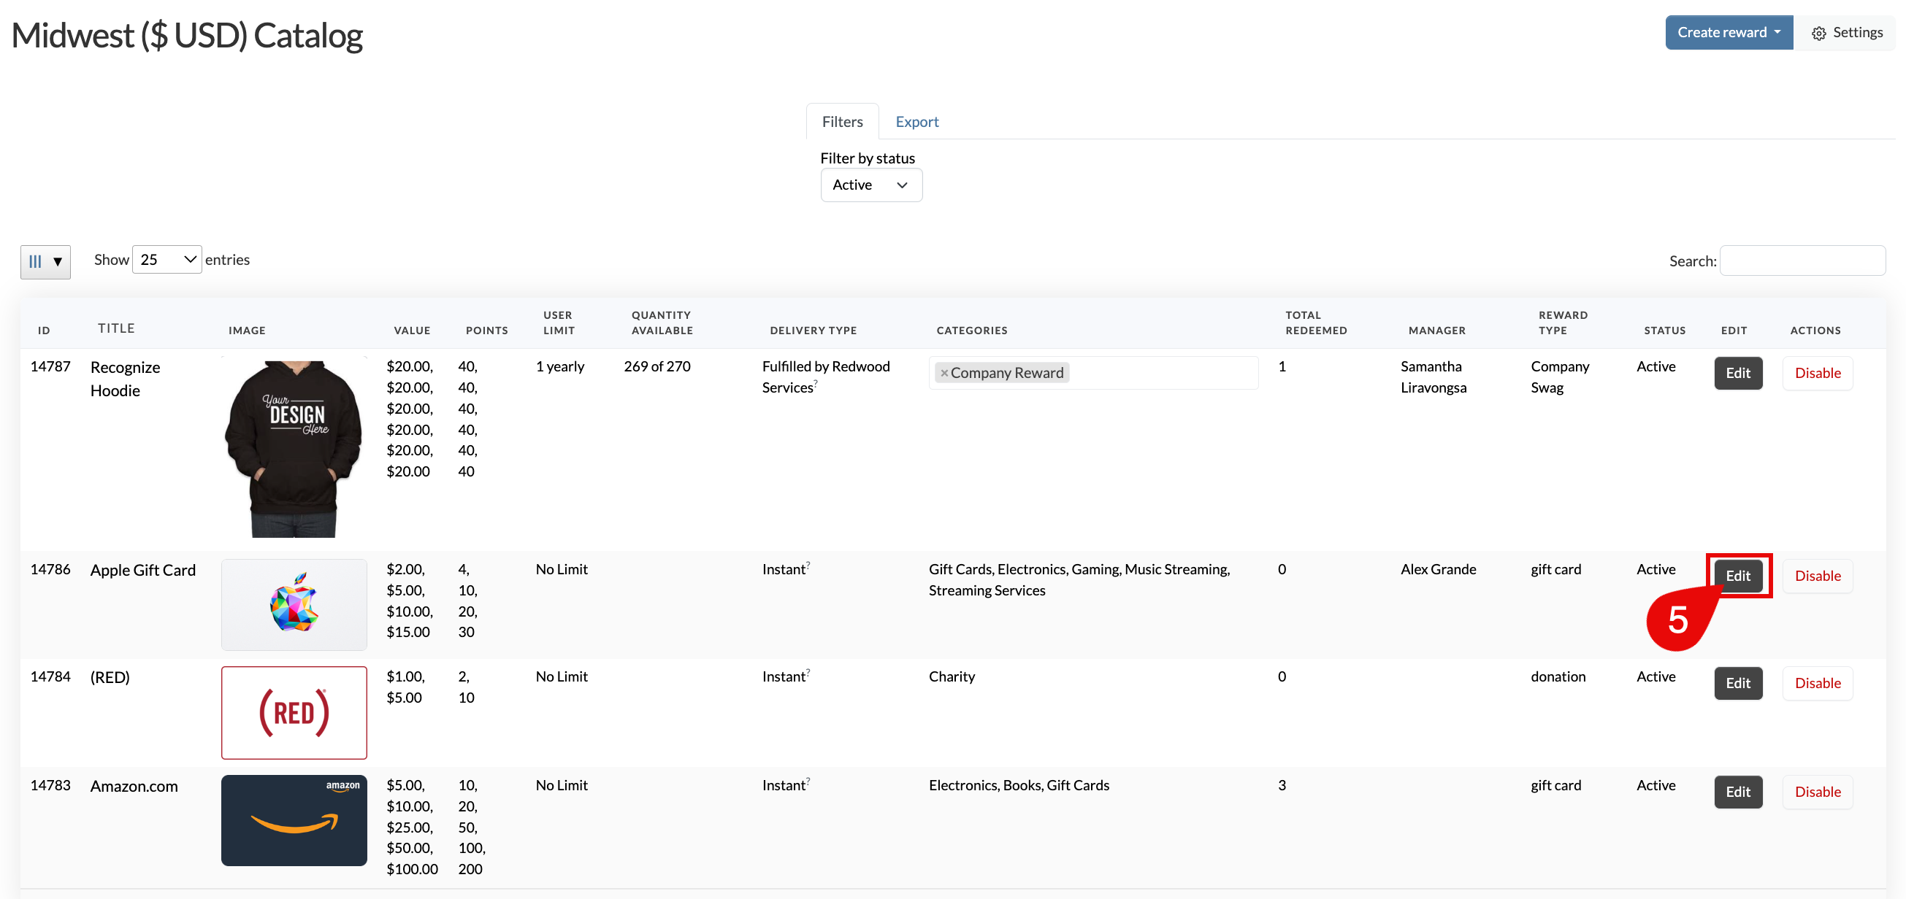
Task: Click the (RED) reward title
Action: point(110,677)
